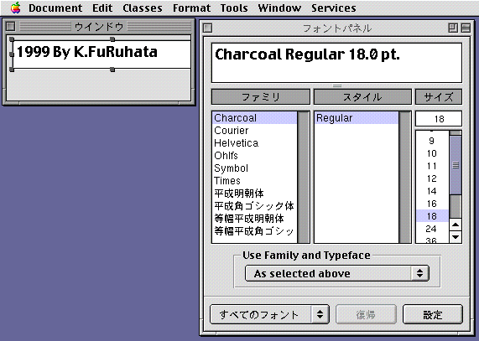This screenshot has width=479, height=341.
Task: Open the Apple menu
Action: tap(15, 8)
